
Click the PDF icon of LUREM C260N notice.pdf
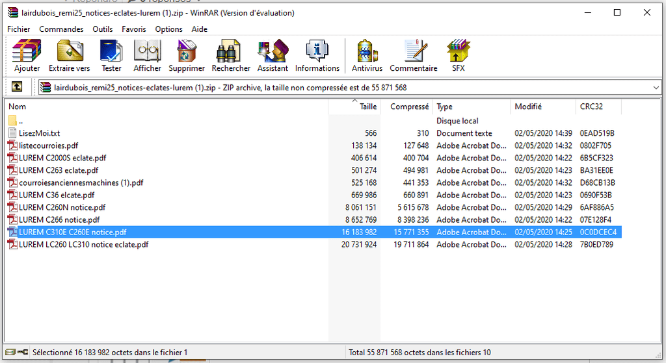pos(12,207)
